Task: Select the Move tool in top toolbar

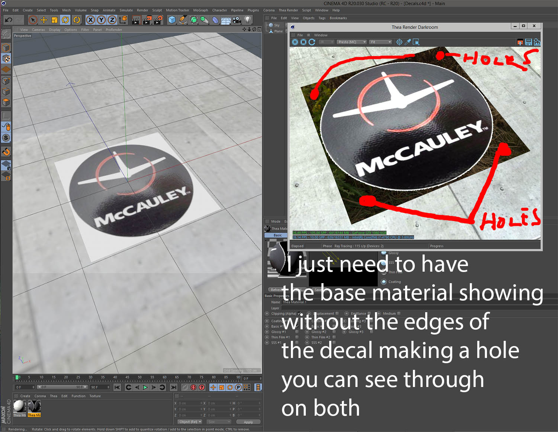Action: (44, 20)
